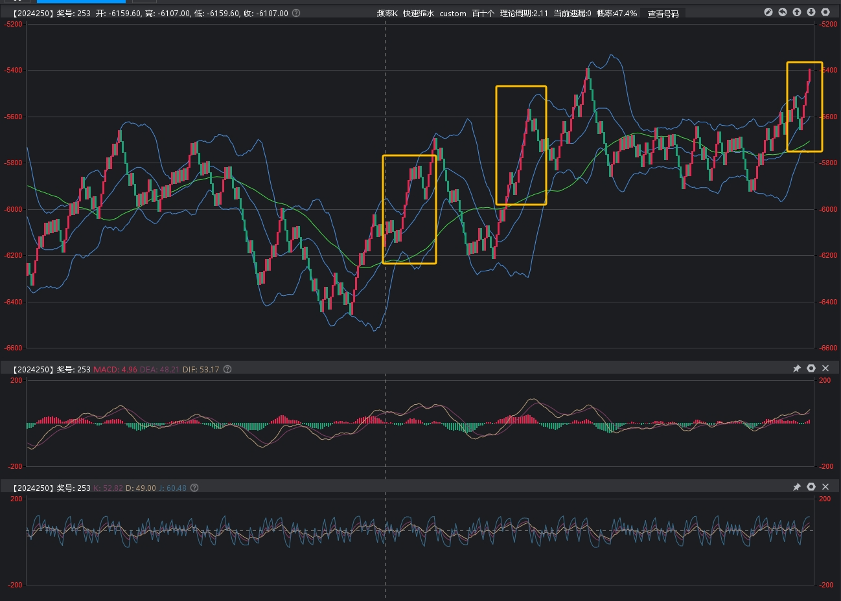
Task: Click the custom label in header
Action: (453, 13)
